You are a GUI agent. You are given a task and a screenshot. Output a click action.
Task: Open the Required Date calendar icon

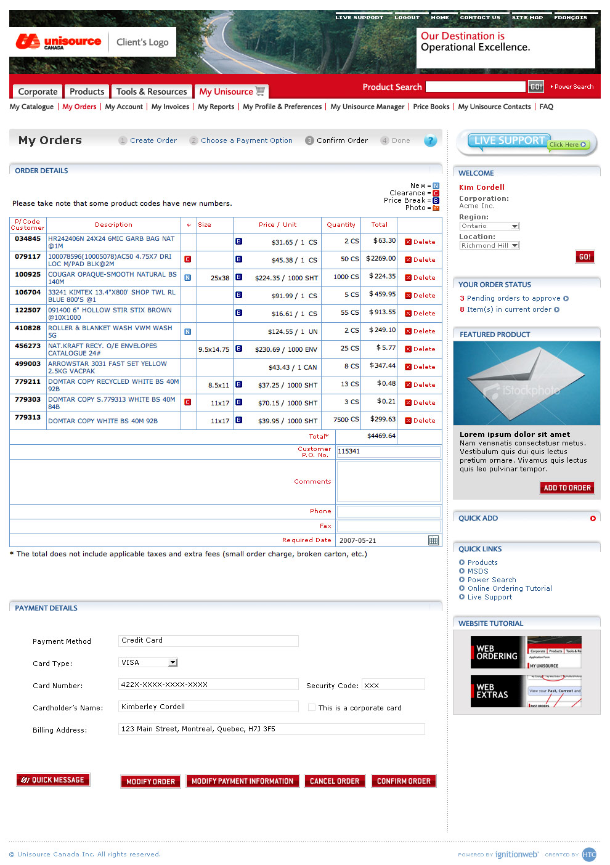point(433,540)
